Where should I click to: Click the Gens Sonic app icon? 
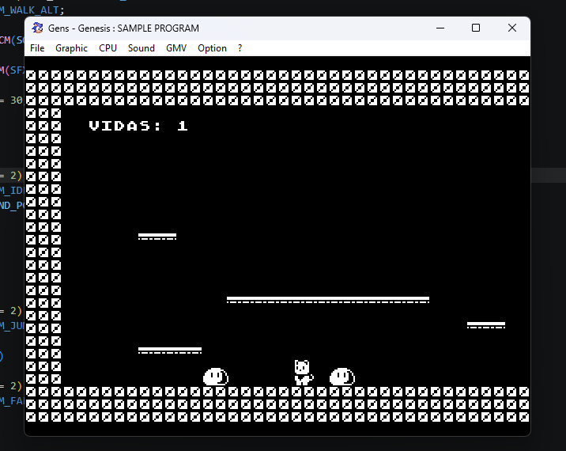pos(37,28)
